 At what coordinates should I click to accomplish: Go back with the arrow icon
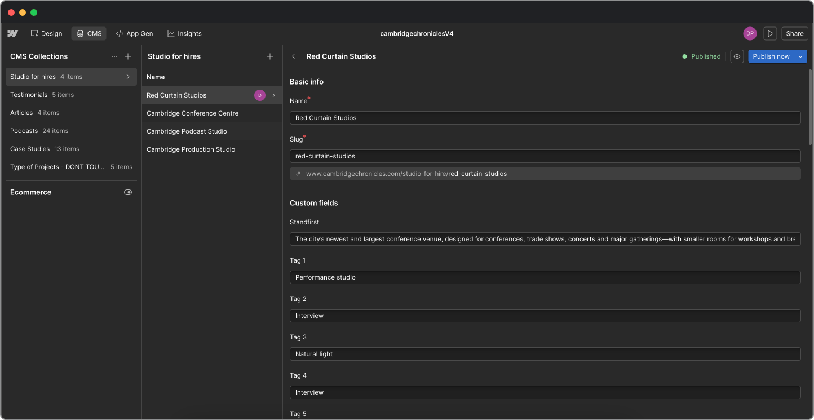point(295,56)
